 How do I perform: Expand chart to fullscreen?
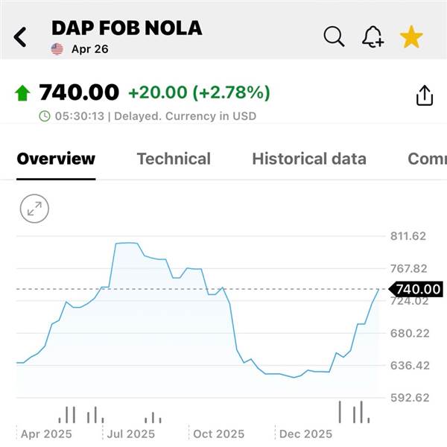point(34,209)
